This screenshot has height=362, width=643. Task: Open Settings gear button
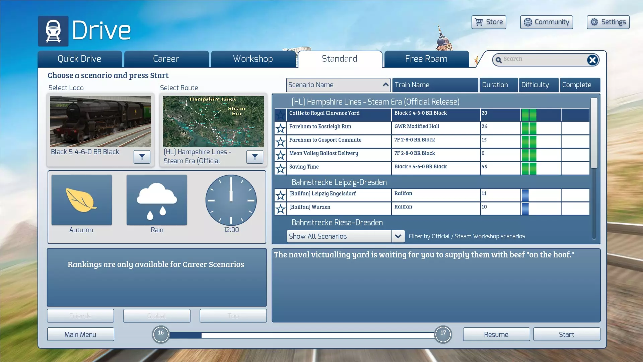[608, 22]
